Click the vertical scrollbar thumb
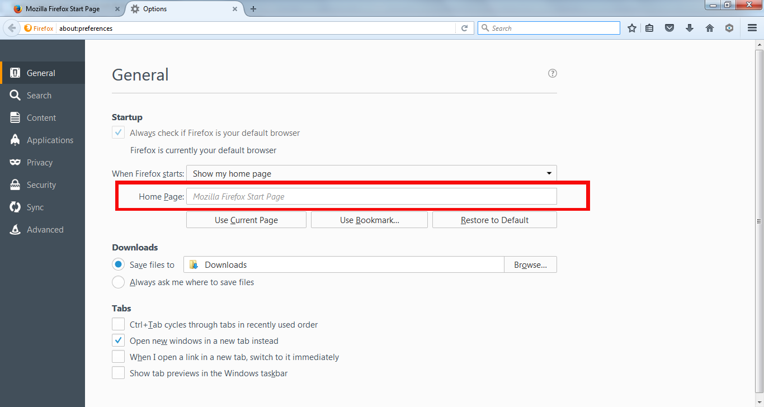Viewport: 764px width, 407px height. (760, 221)
